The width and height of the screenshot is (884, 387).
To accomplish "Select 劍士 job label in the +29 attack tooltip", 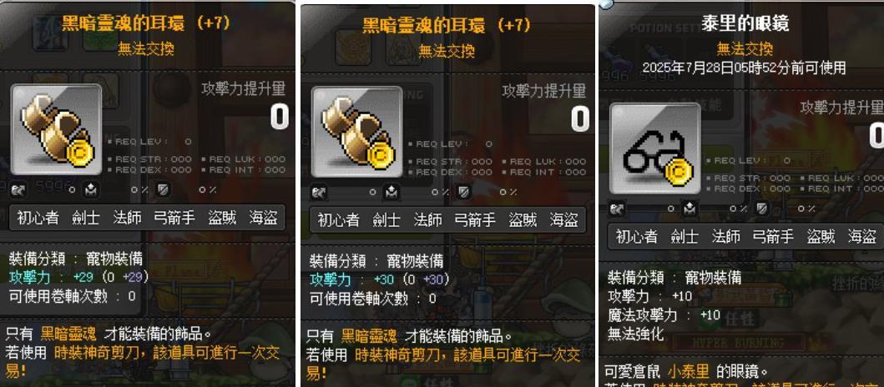I will tap(86, 218).
